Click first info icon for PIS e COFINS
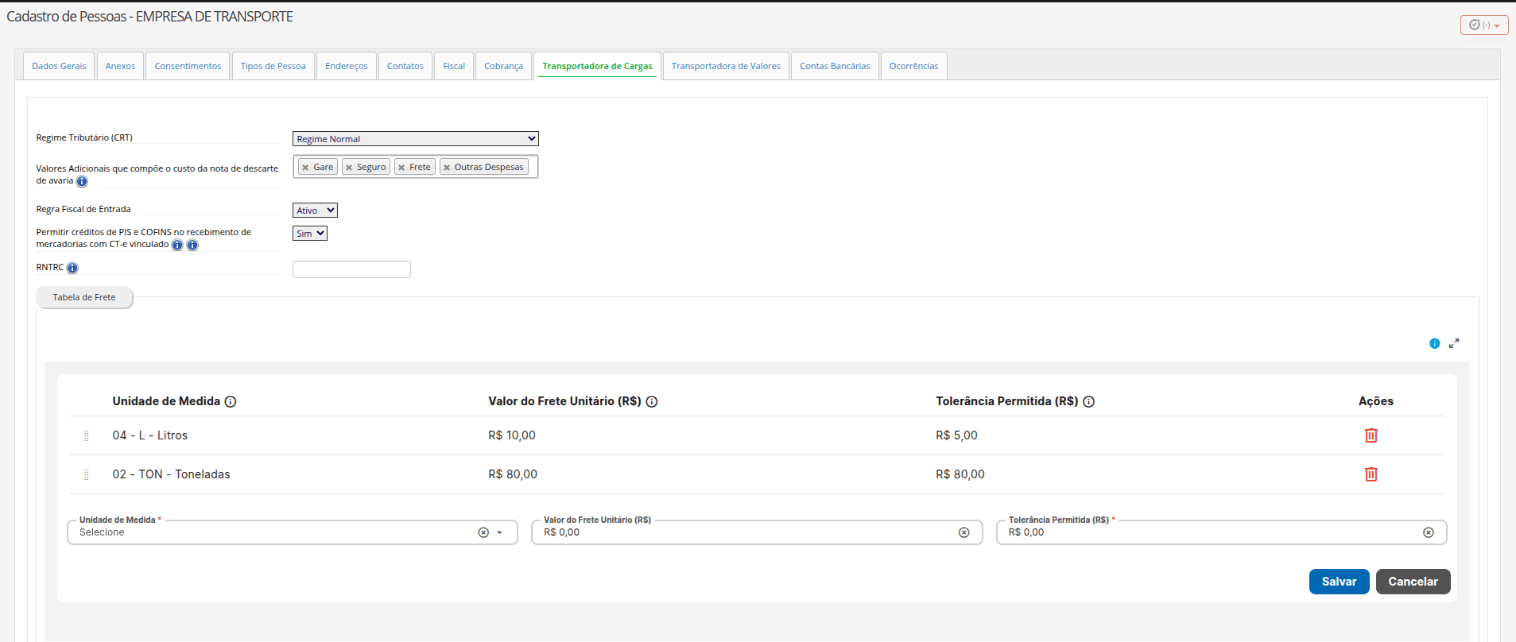 (x=177, y=245)
